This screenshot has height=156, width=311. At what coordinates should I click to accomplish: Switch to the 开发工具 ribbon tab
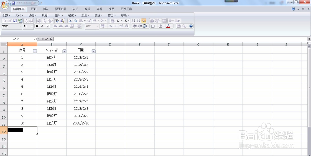point(126,9)
